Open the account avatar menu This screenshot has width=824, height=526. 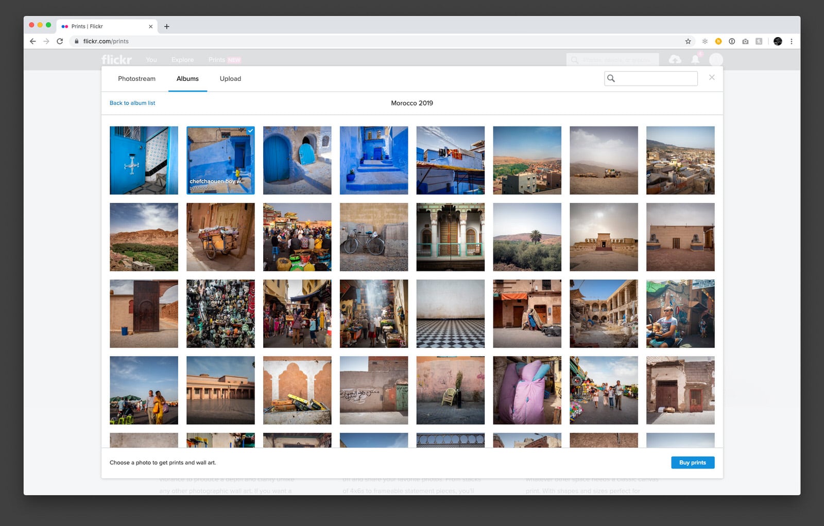(x=716, y=60)
